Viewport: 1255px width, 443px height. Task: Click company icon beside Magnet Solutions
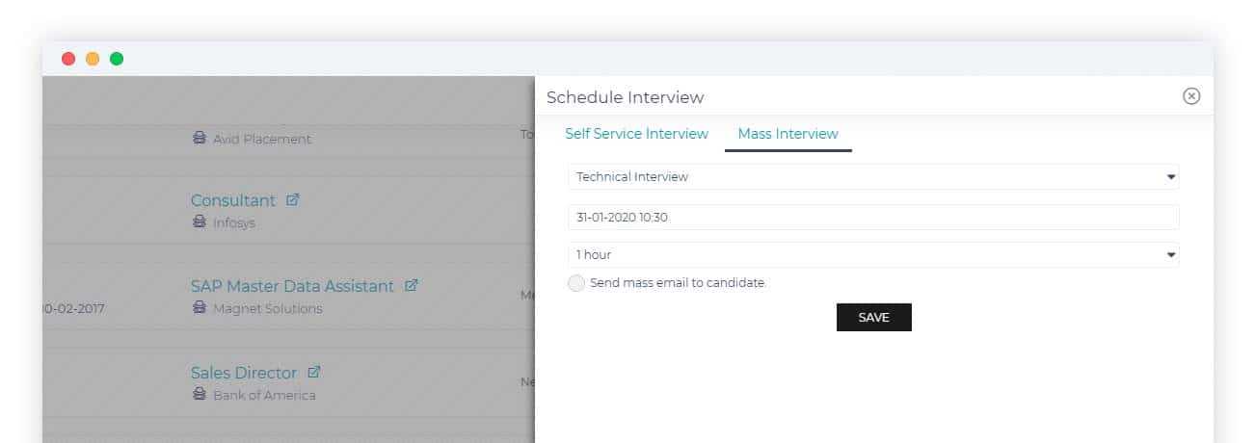coord(200,308)
